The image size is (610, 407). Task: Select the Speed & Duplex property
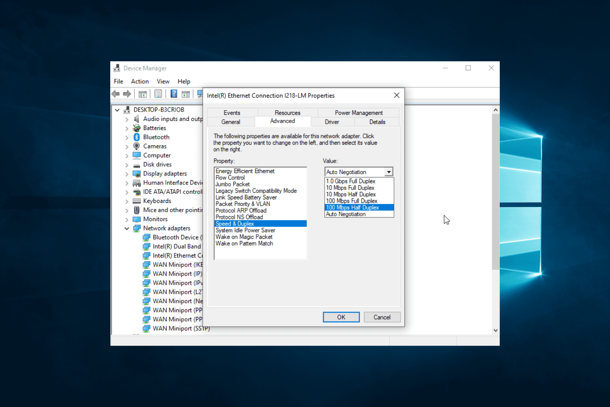[261, 224]
